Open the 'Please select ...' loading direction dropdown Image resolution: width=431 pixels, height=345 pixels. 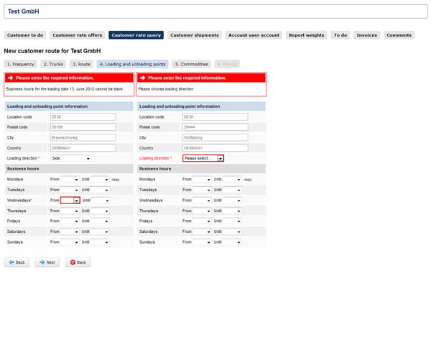pos(203,158)
